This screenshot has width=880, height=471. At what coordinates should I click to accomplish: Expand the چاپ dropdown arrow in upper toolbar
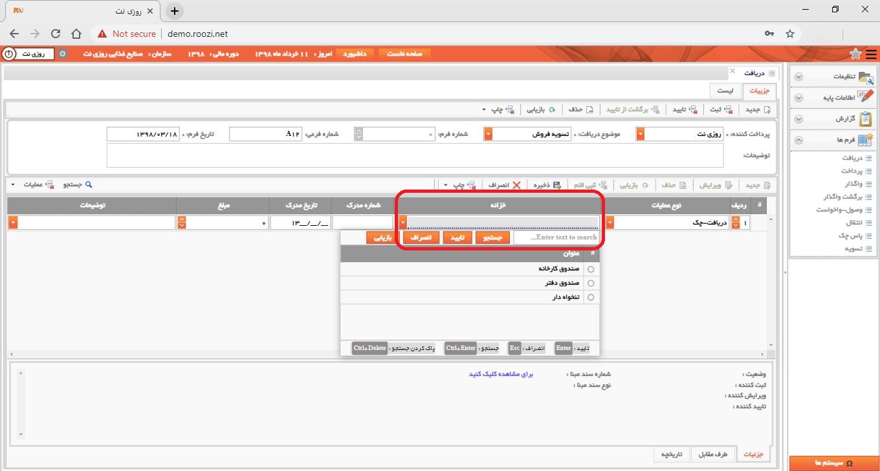click(x=484, y=109)
